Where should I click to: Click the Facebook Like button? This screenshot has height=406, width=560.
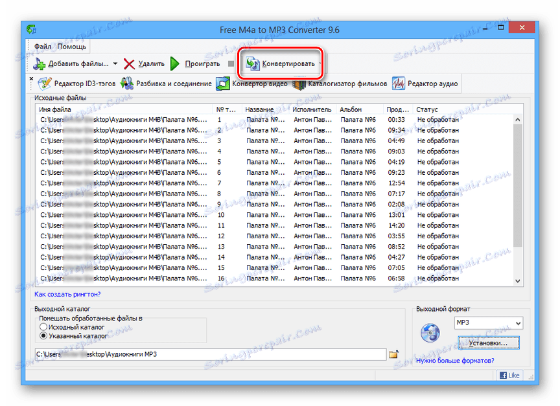509,376
